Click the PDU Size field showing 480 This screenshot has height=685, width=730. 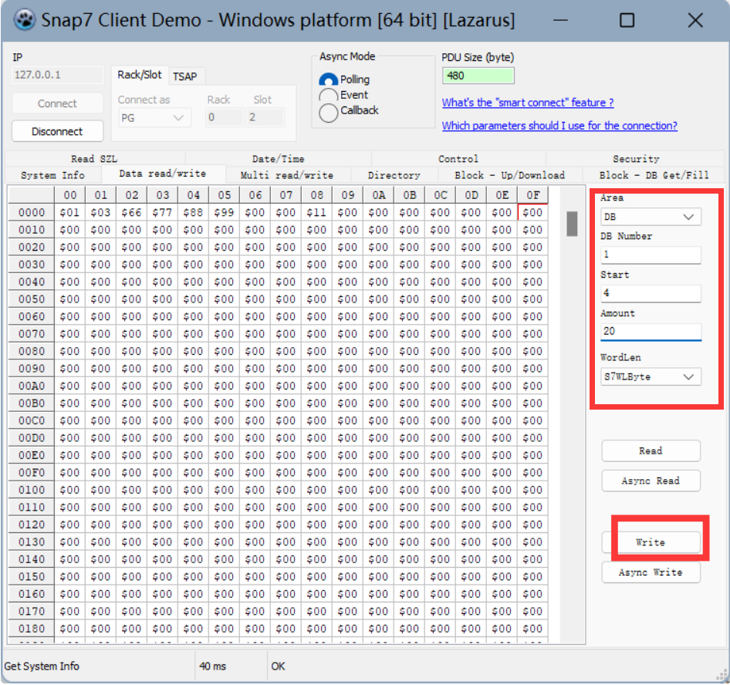click(478, 76)
